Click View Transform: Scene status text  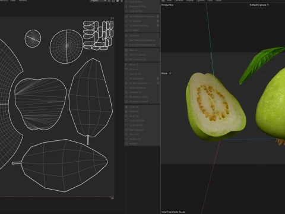click(173, 212)
